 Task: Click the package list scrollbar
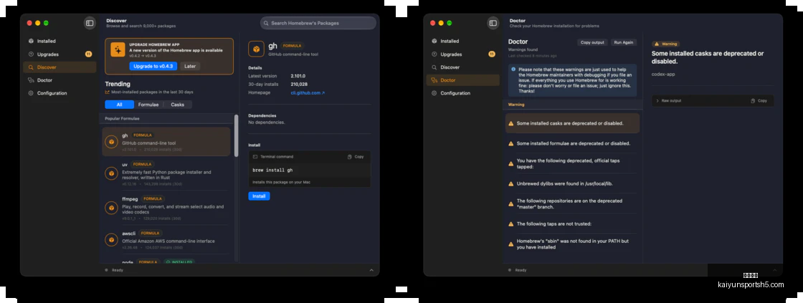[236, 135]
